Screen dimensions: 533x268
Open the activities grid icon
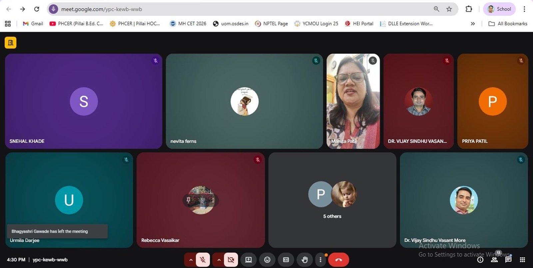(522, 260)
